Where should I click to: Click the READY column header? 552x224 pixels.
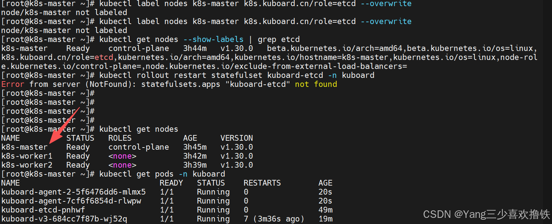[172, 183]
